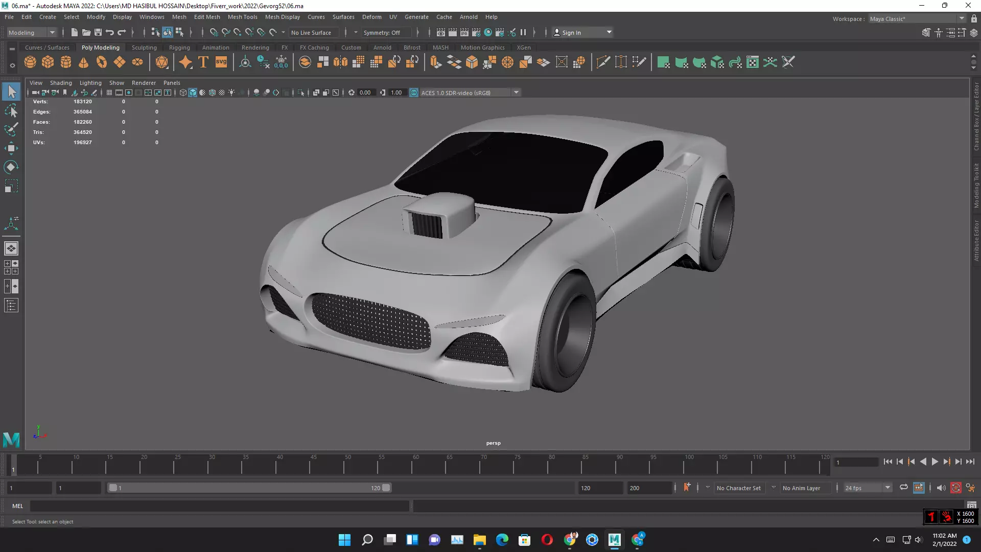Viewport: 981px width, 552px height.
Task: Create a polygon sphere from shelf
Action: click(30, 62)
